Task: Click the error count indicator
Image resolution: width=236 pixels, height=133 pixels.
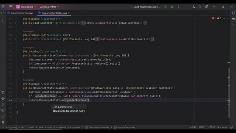Action: (x=214, y=18)
